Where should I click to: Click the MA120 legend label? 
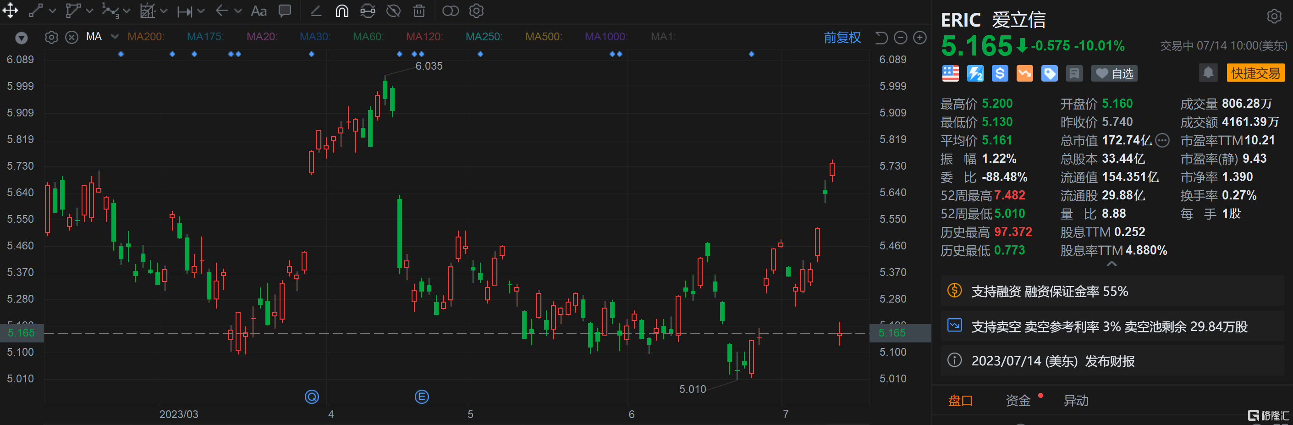(424, 37)
